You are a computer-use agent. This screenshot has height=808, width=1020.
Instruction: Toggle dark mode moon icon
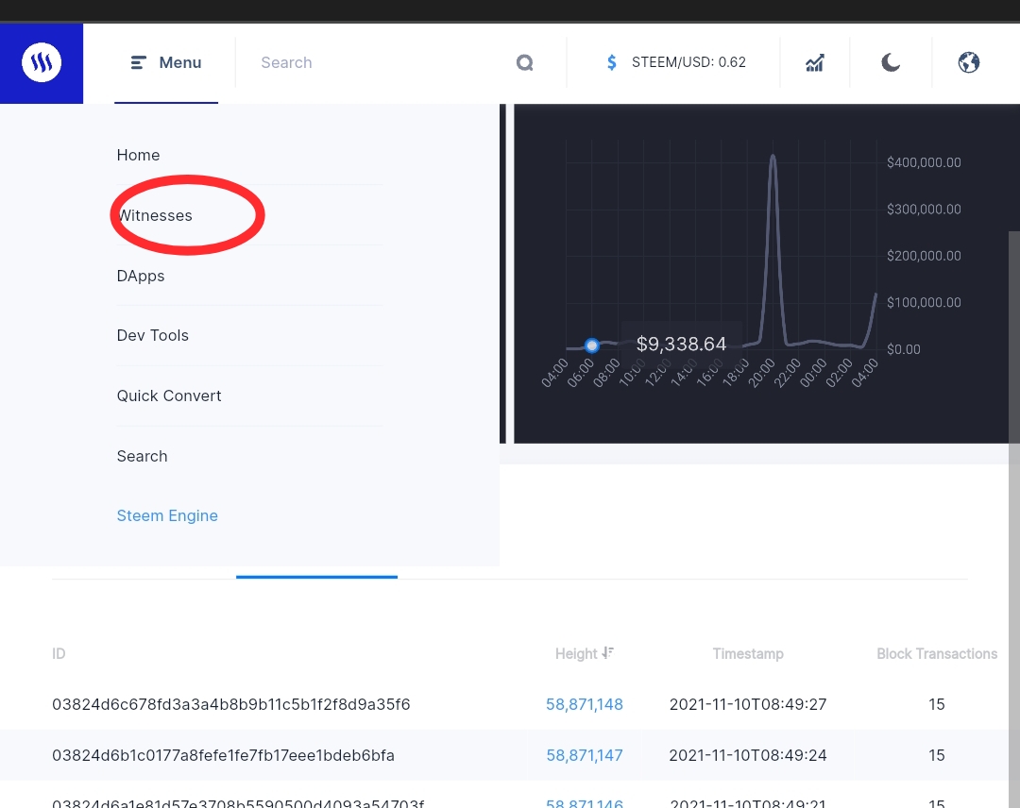pyautogui.click(x=891, y=62)
